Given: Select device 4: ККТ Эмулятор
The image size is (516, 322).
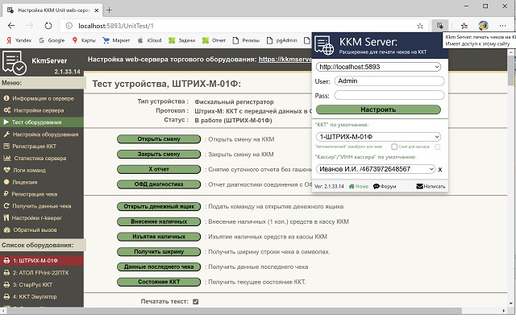Looking at the screenshot, I should pyautogui.click(x=42, y=297).
